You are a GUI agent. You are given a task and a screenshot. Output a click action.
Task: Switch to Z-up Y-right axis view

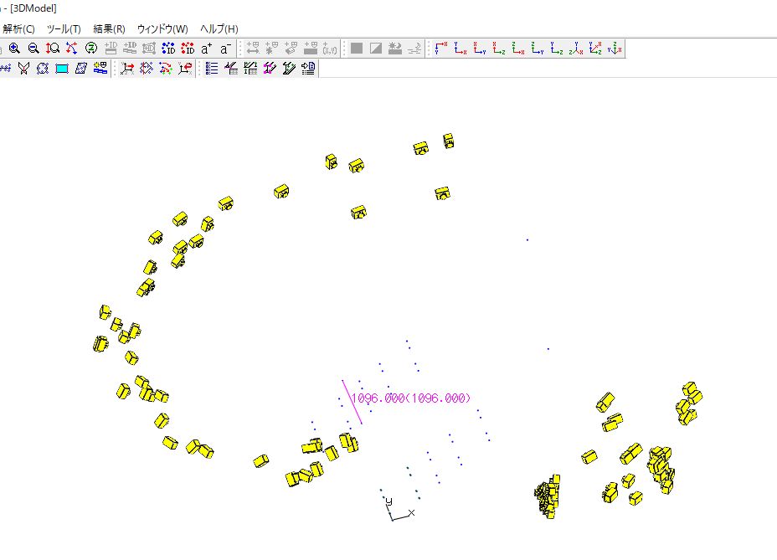(x=538, y=49)
